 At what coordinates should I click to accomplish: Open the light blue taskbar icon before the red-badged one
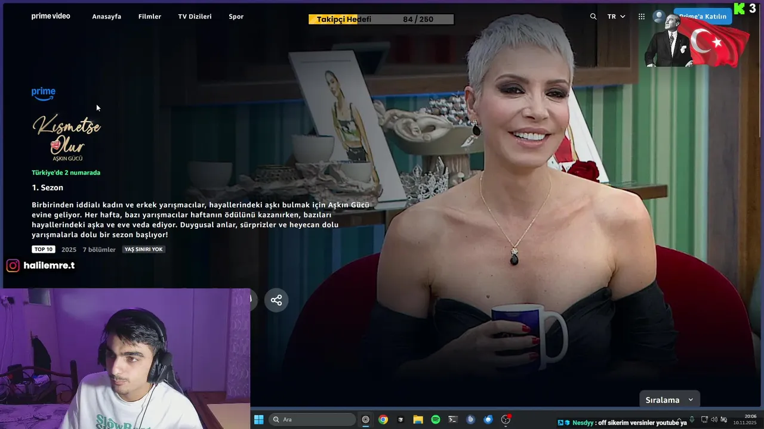coord(488,419)
